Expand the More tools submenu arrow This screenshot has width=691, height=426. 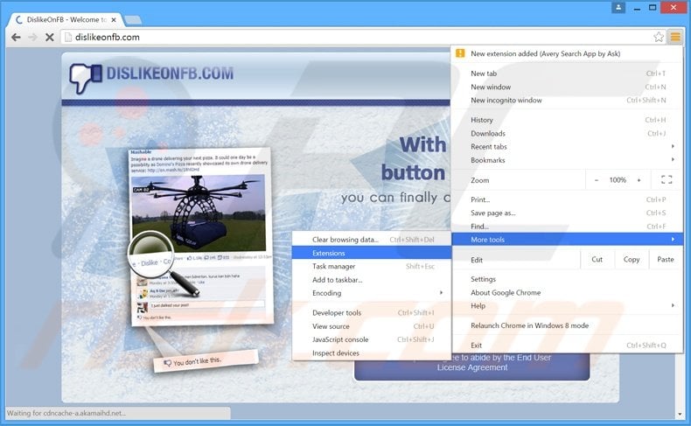(x=673, y=239)
